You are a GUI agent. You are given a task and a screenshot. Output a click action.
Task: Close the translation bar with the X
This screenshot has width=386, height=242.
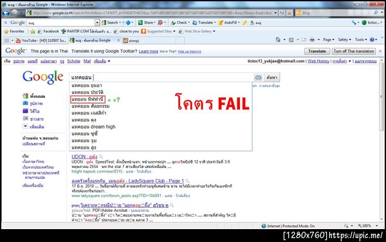380,51
